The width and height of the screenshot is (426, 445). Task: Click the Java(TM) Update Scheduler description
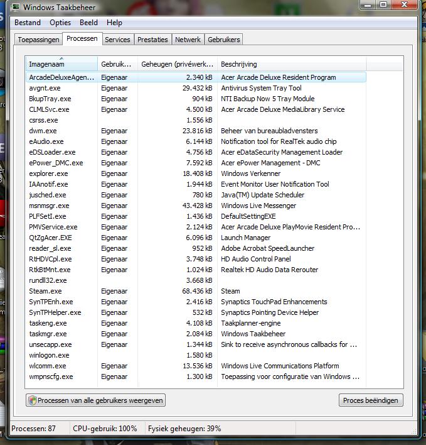[263, 195]
